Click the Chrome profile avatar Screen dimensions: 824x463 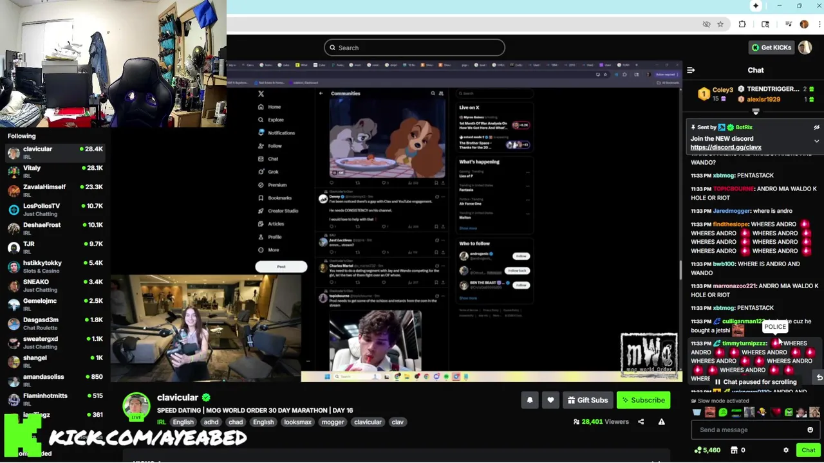804,24
